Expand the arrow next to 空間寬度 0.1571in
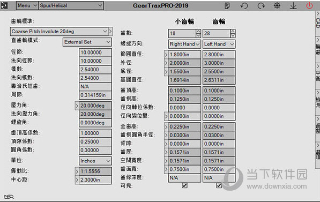320x202 pixels. [166, 161]
